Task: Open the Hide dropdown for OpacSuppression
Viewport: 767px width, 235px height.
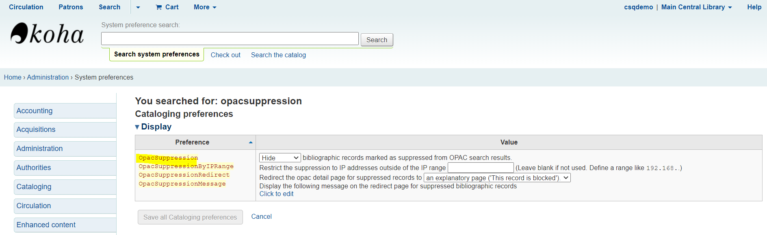Action: (x=280, y=158)
